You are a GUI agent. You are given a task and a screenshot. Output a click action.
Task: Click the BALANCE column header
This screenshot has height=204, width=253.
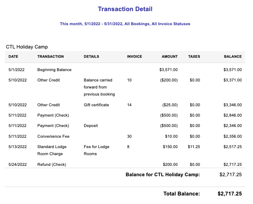233,57
